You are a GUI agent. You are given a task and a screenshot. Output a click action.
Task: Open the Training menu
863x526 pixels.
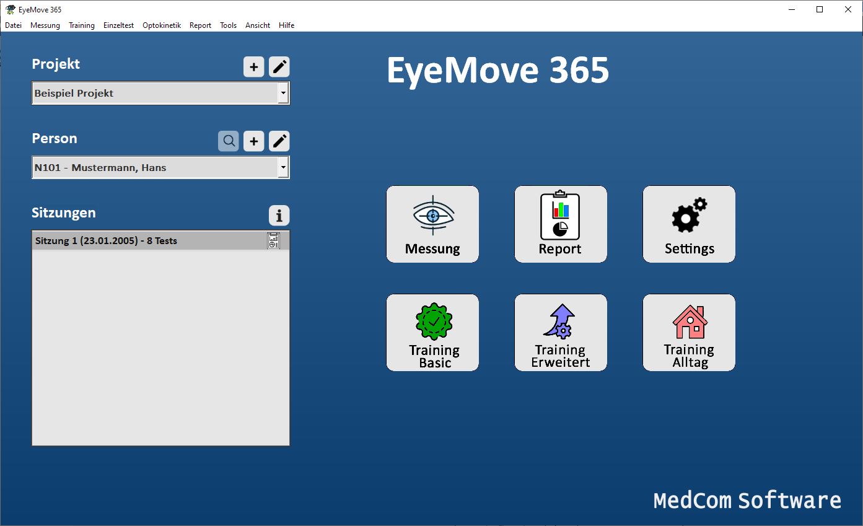pyautogui.click(x=82, y=25)
